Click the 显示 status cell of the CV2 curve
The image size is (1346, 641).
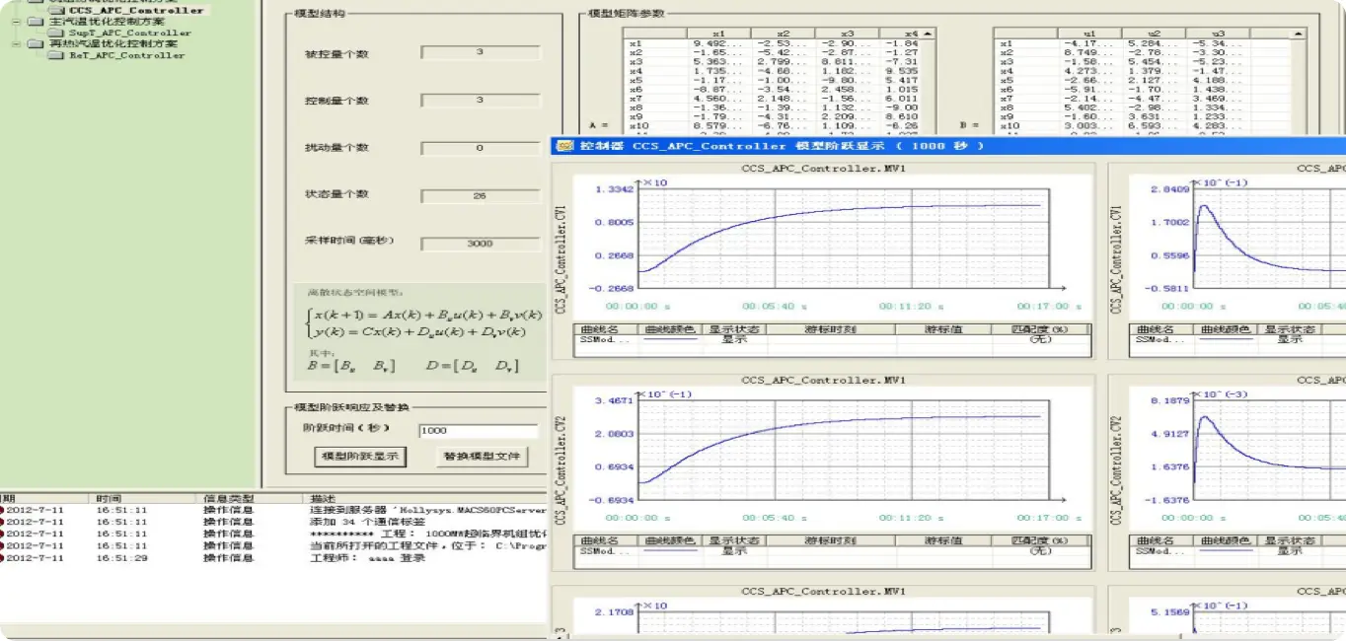pyautogui.click(x=735, y=551)
